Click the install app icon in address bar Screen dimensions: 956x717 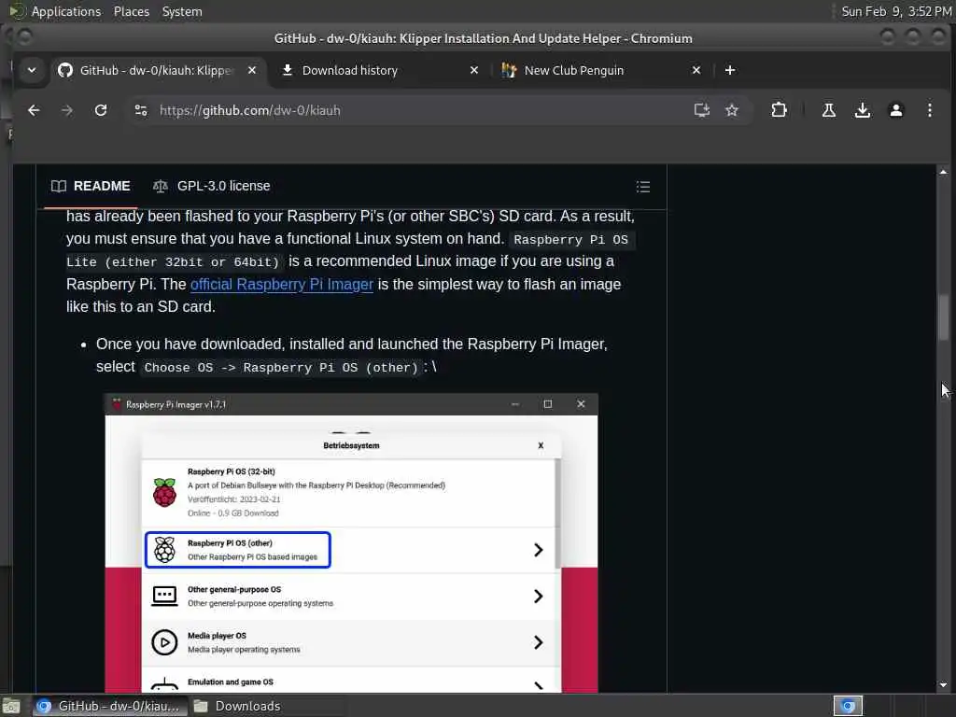[x=702, y=110]
